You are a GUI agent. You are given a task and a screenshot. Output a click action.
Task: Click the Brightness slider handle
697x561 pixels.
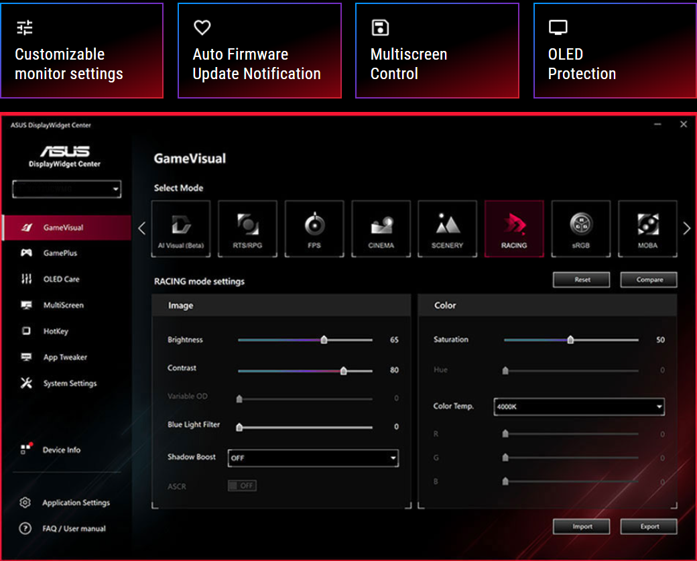coord(324,340)
